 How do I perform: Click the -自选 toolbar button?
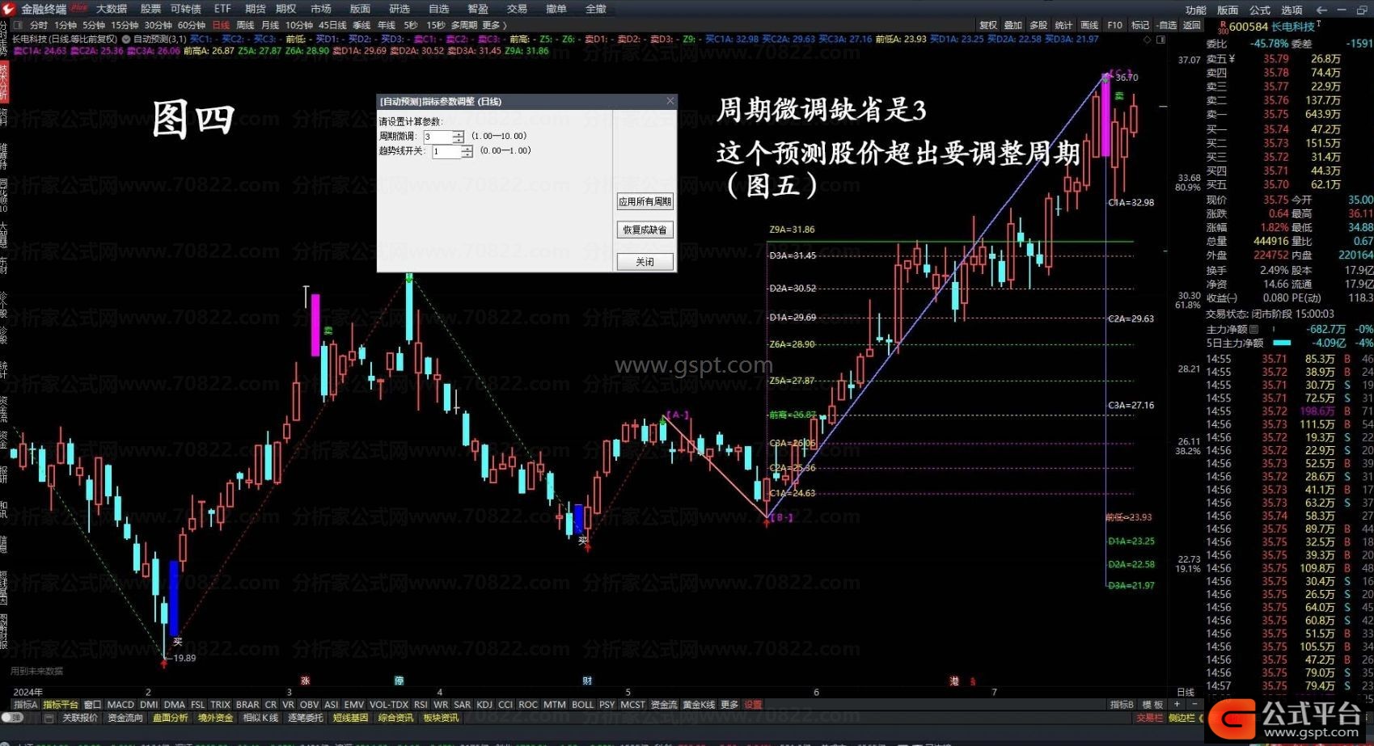pos(1166,25)
